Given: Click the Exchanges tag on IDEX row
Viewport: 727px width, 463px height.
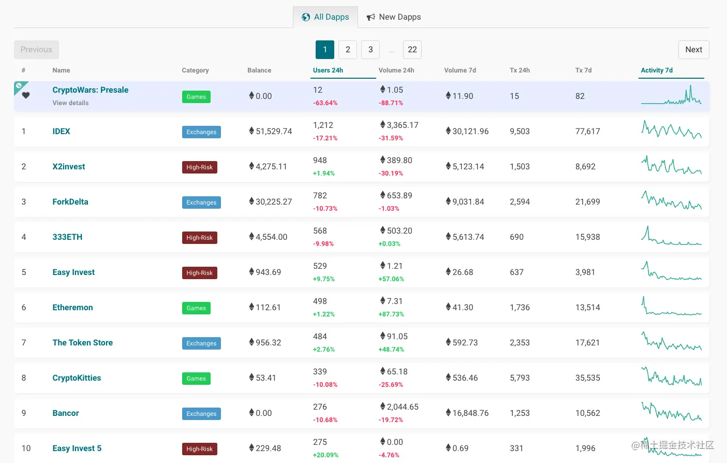Looking at the screenshot, I should point(201,132).
